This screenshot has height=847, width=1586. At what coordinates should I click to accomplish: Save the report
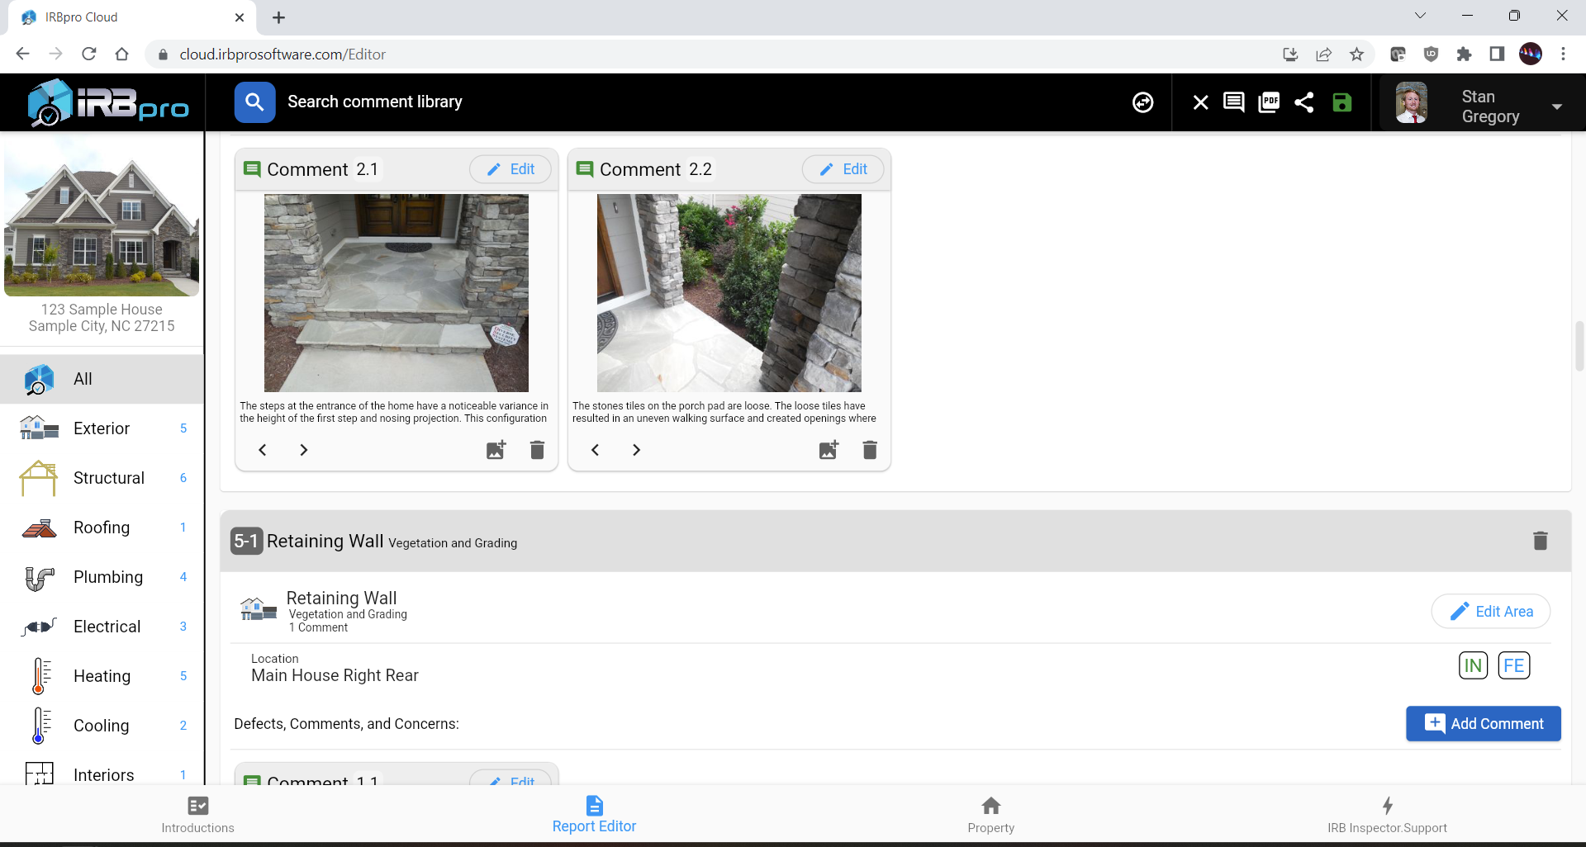(1342, 102)
